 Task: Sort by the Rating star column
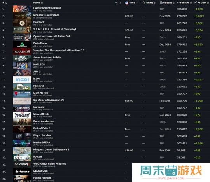click(149, 3)
